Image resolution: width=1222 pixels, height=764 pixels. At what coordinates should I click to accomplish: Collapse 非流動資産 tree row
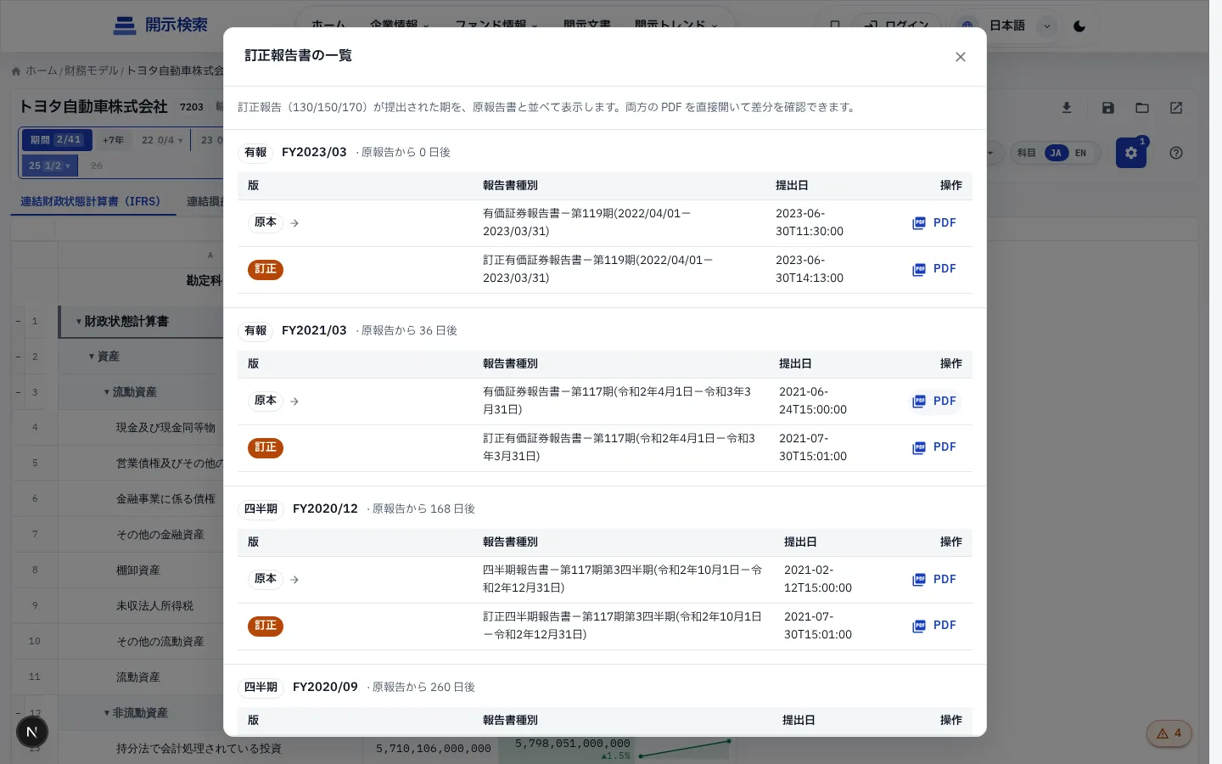(x=107, y=713)
